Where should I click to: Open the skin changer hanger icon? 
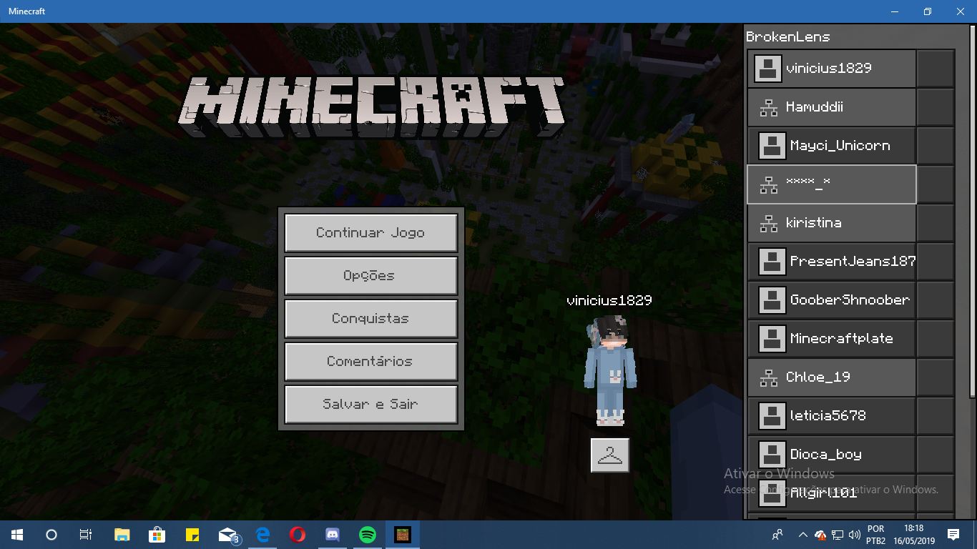click(610, 455)
